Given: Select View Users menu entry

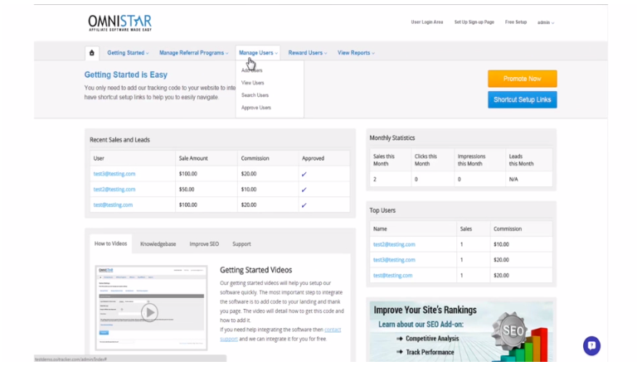Looking at the screenshot, I should tap(253, 83).
